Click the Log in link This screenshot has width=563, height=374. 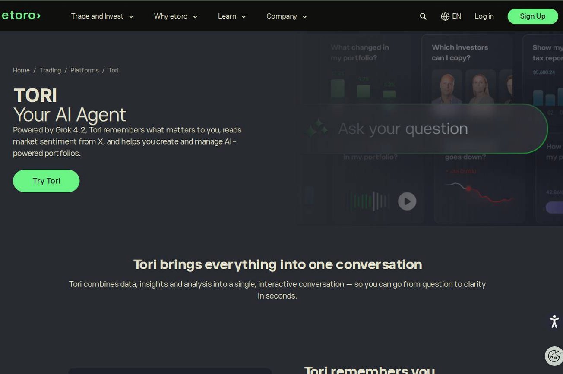point(484,16)
